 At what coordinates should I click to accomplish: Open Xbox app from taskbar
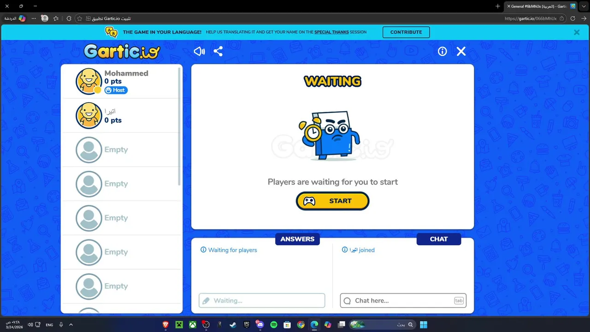click(193, 325)
